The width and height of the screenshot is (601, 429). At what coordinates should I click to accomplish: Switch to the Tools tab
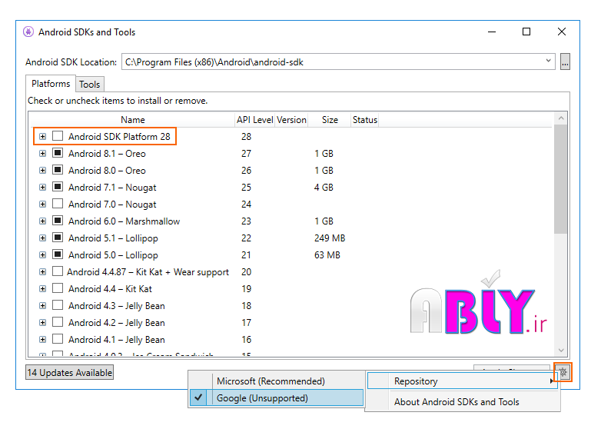point(90,85)
